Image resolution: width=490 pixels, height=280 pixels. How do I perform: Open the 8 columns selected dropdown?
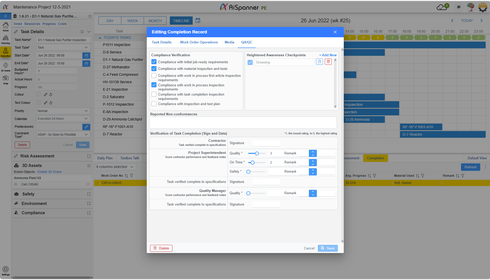pos(115,167)
